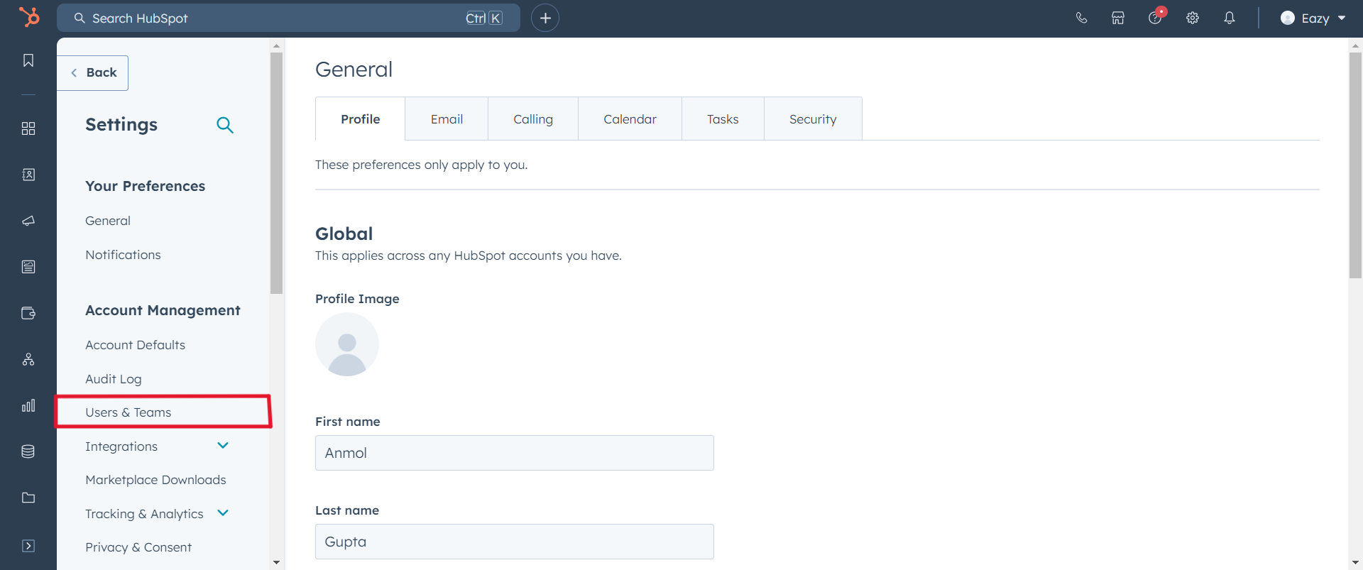Switch to the Security tab
The image size is (1363, 570).
813,119
